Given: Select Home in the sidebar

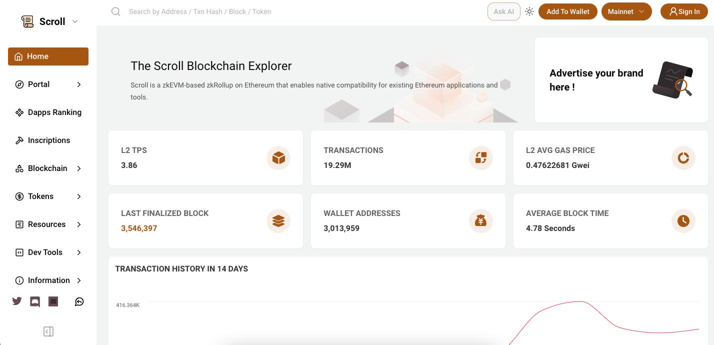Looking at the screenshot, I should 48,56.
